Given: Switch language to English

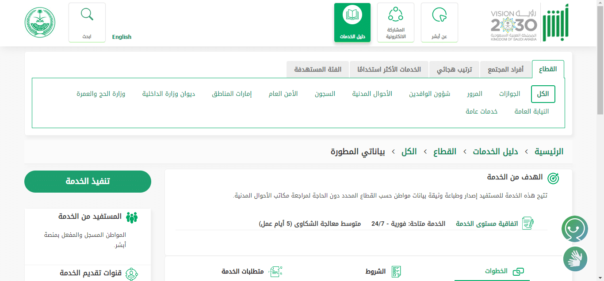Looking at the screenshot, I should [122, 37].
